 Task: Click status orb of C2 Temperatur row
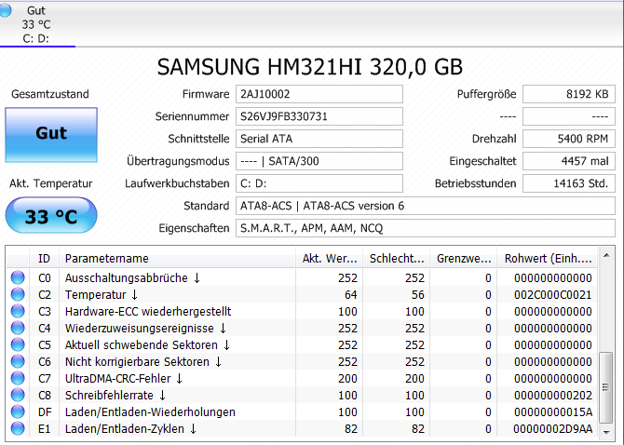coord(18,294)
